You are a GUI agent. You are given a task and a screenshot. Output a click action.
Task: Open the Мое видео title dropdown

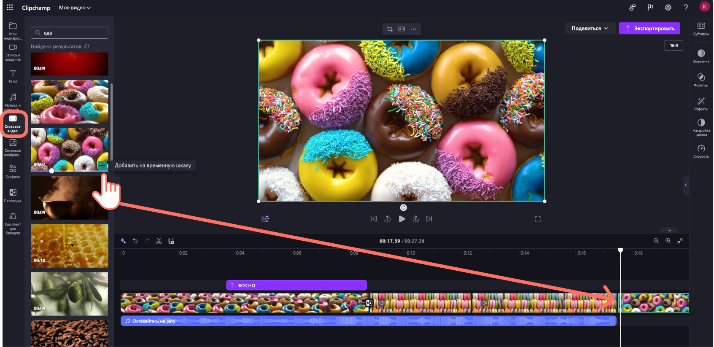pos(75,8)
